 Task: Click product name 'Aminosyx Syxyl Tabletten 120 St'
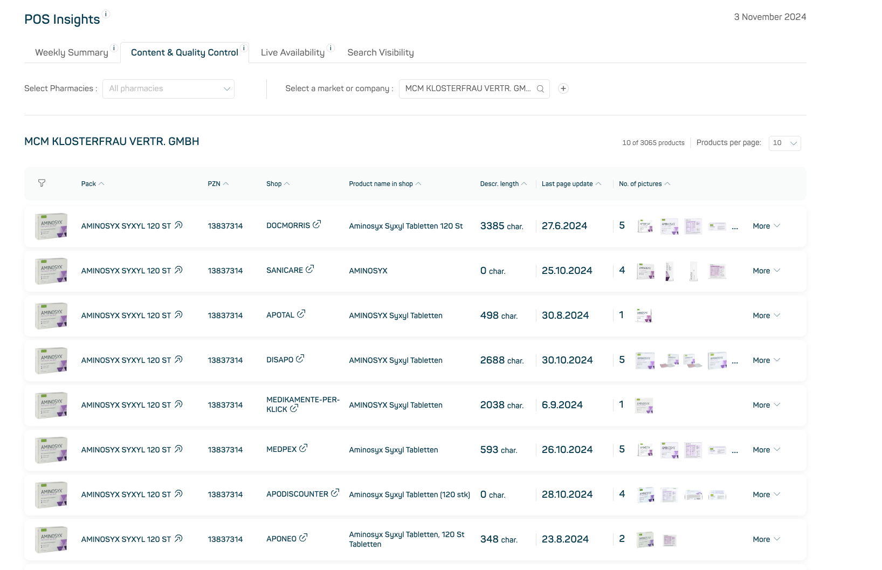406,226
